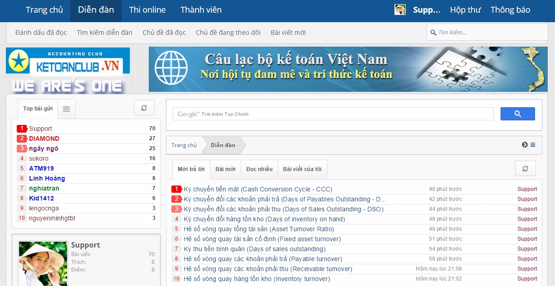Click Support's large profile photo
The width and height of the screenshot is (555, 286).
43,263
